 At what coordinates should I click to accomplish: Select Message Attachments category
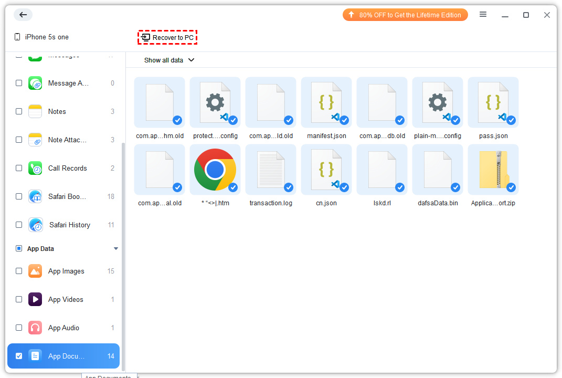pyautogui.click(x=68, y=83)
